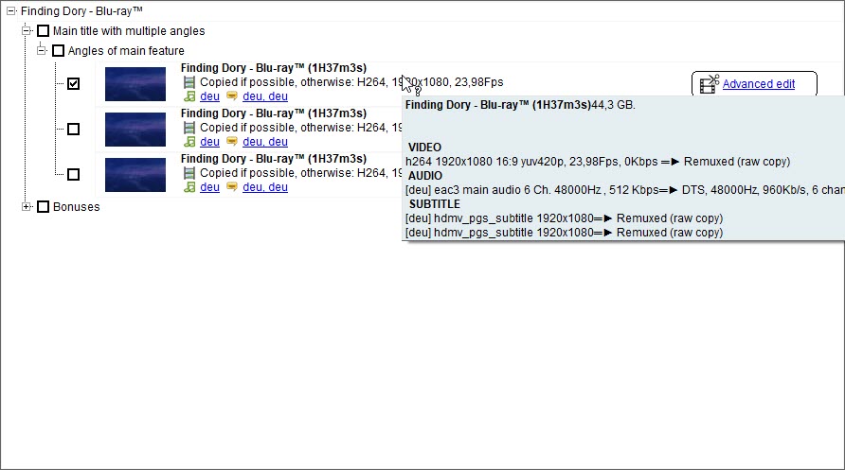Click the VIDEO heading in tooltip
Image resolution: width=845 pixels, height=470 pixels.
pyautogui.click(x=424, y=148)
